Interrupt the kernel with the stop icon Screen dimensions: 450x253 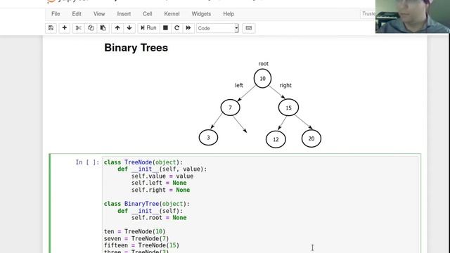pyautogui.click(x=165, y=28)
